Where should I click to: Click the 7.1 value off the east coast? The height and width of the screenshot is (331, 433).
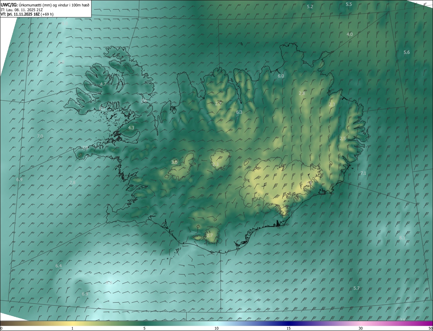(363, 173)
